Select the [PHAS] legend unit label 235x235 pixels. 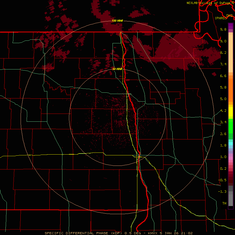click(221, 18)
